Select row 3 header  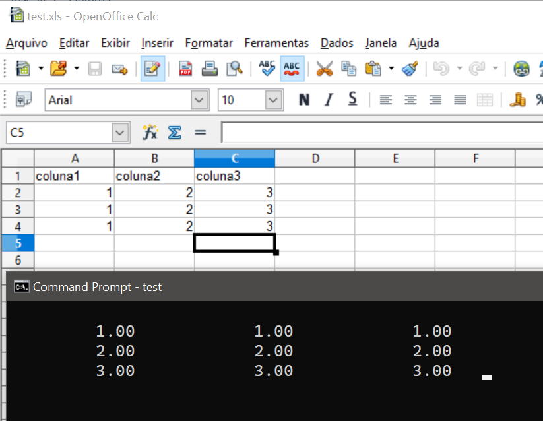pos(18,210)
